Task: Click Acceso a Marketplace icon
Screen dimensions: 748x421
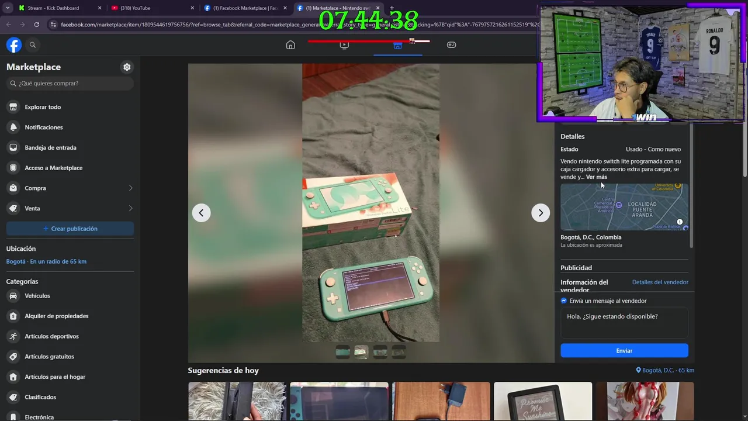Action: click(13, 168)
